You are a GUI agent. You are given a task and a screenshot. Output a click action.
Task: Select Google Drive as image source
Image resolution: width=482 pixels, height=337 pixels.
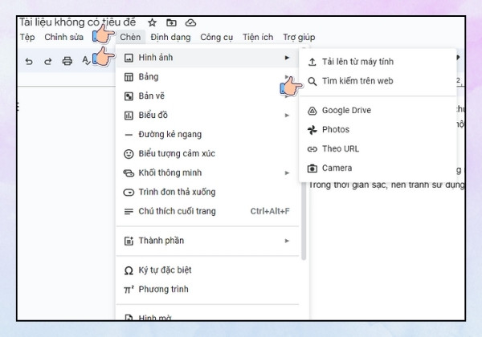[378, 111]
